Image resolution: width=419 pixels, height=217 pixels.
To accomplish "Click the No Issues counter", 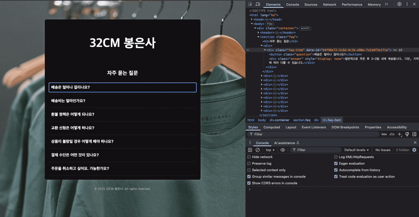I will pyautogui.click(x=383, y=150).
